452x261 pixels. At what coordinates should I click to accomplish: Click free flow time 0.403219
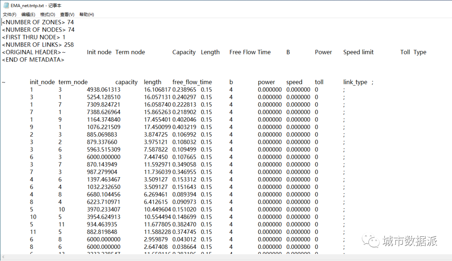(184, 127)
